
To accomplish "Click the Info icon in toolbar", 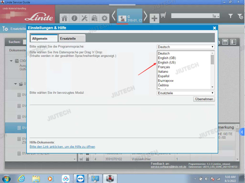I will pos(75,18).
